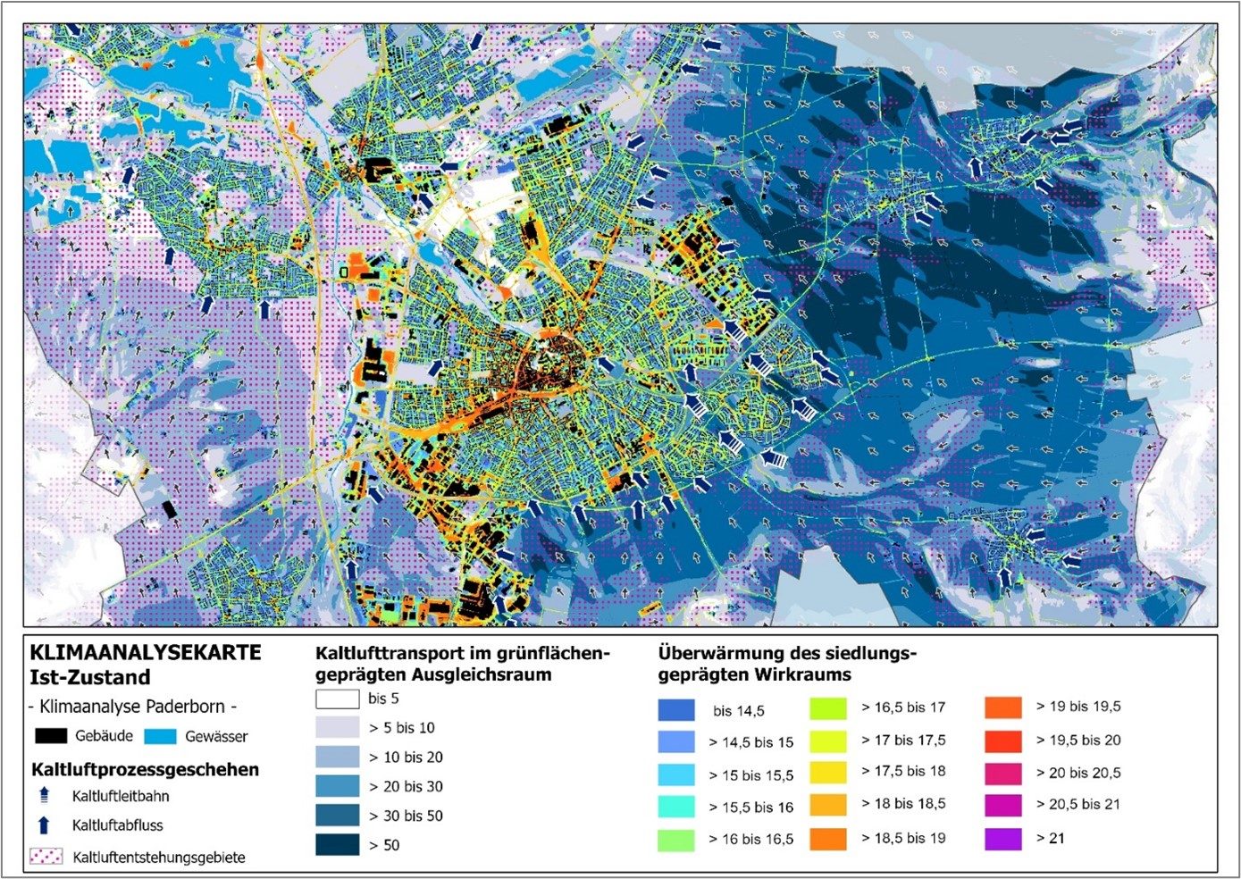
Task: Click the 'Überwärmung des siedlungsgeprägten Wirkraums' heading
Action: click(x=787, y=663)
